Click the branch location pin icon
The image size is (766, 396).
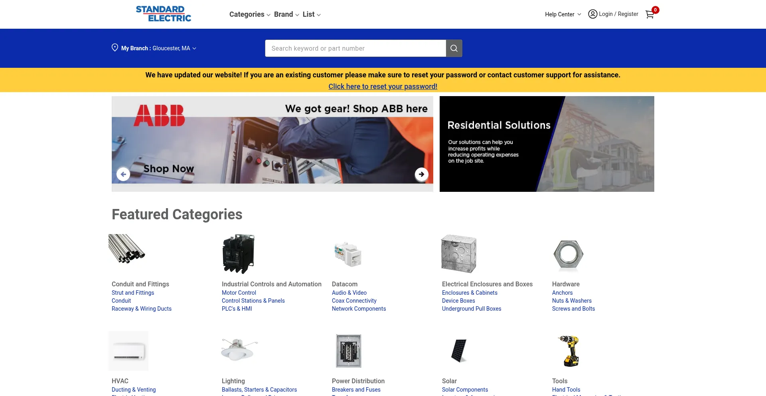pos(115,48)
